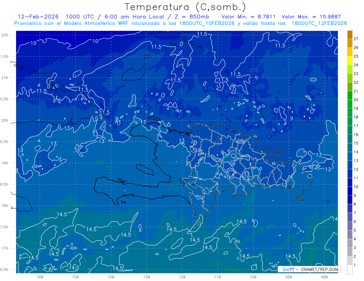Click the yellow swatch between 24 and 25
The width and height of the screenshot is (364, 281).
[350, 61]
